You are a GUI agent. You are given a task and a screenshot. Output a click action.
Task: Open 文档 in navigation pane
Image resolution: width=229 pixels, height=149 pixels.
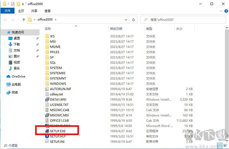coord(17,50)
